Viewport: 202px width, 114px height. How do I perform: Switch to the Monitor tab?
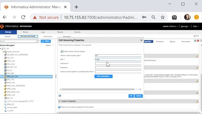click(x=25, y=32)
